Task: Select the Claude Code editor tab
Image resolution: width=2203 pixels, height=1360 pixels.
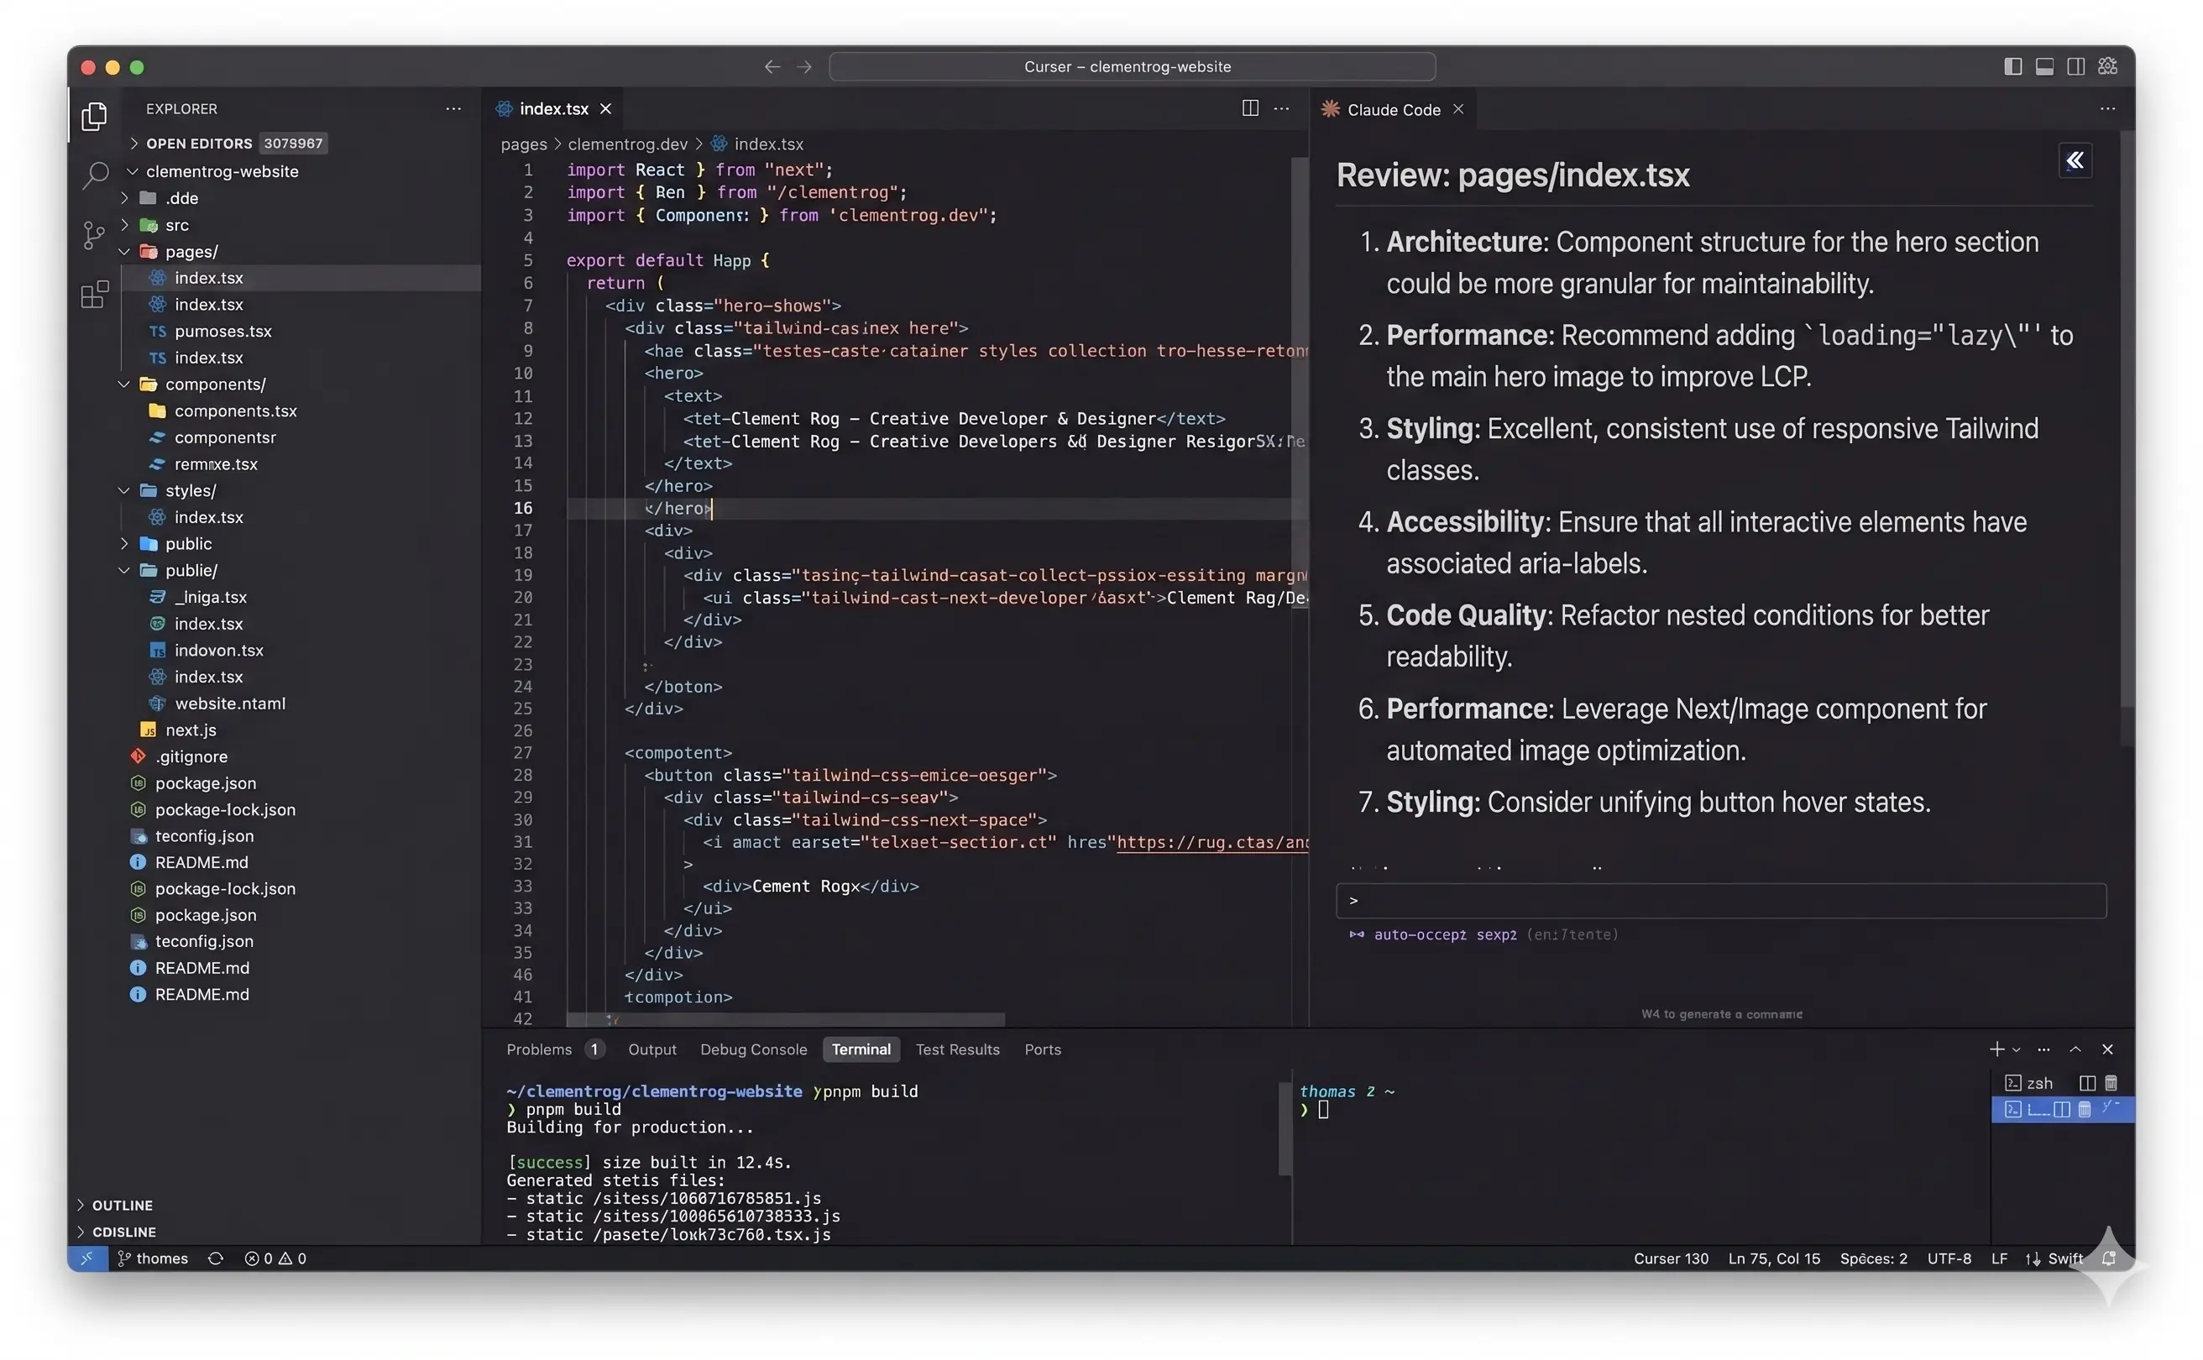Action: 1393,109
